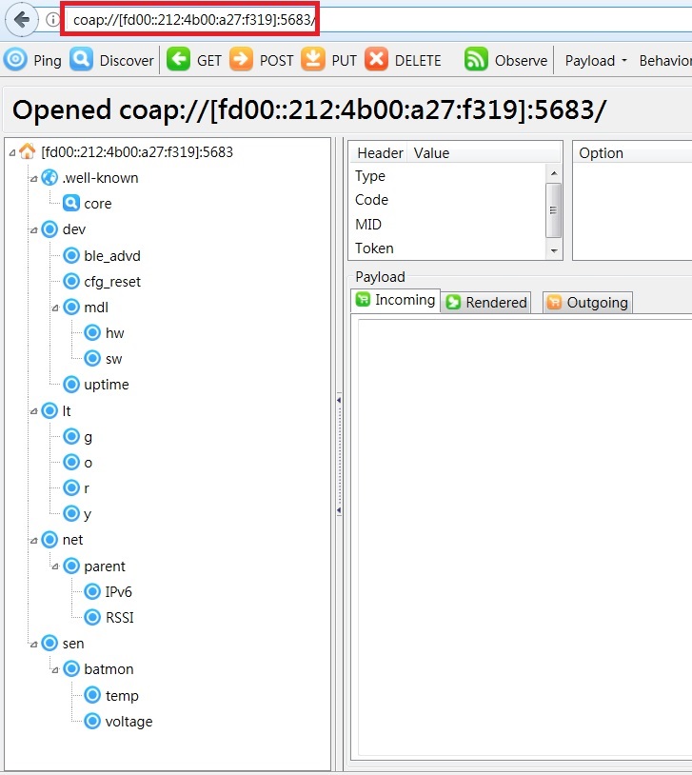This screenshot has width=692, height=775.
Task: Send a DELETE request
Action: tap(403, 60)
